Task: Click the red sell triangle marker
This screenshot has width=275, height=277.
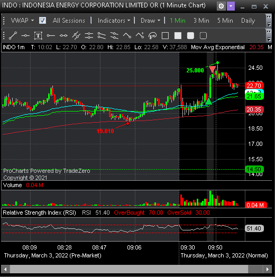Action: [x=212, y=69]
